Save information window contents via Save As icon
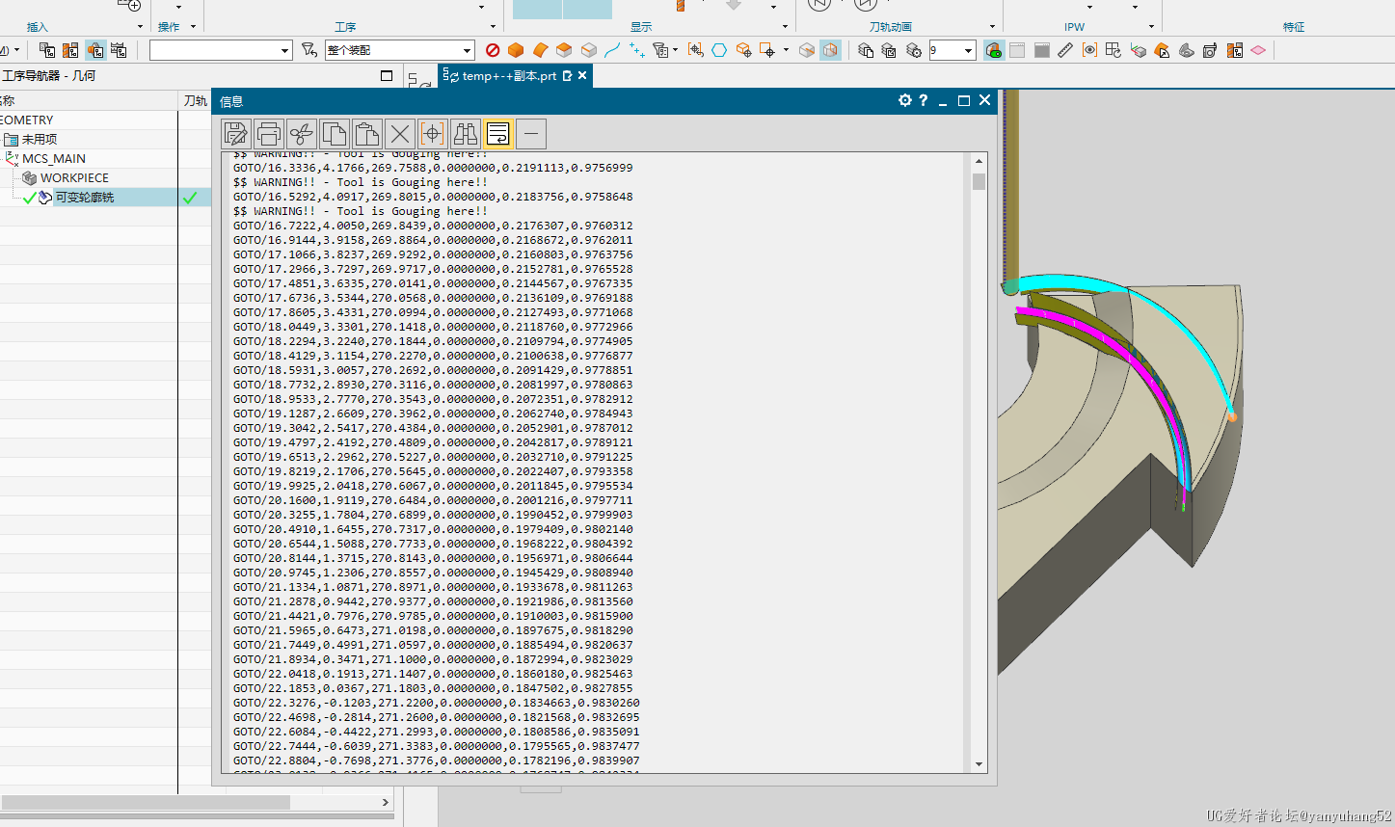Screen dimensions: 1395x827 pyautogui.click(x=236, y=134)
